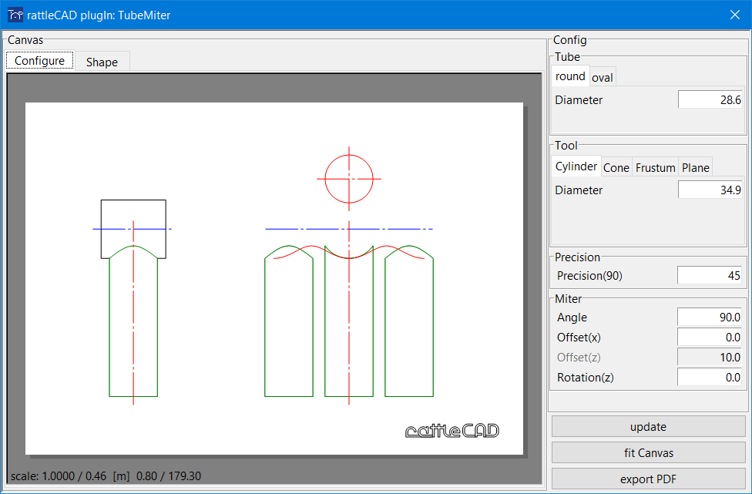
Task: Select the round tube tab
Action: pyautogui.click(x=570, y=76)
